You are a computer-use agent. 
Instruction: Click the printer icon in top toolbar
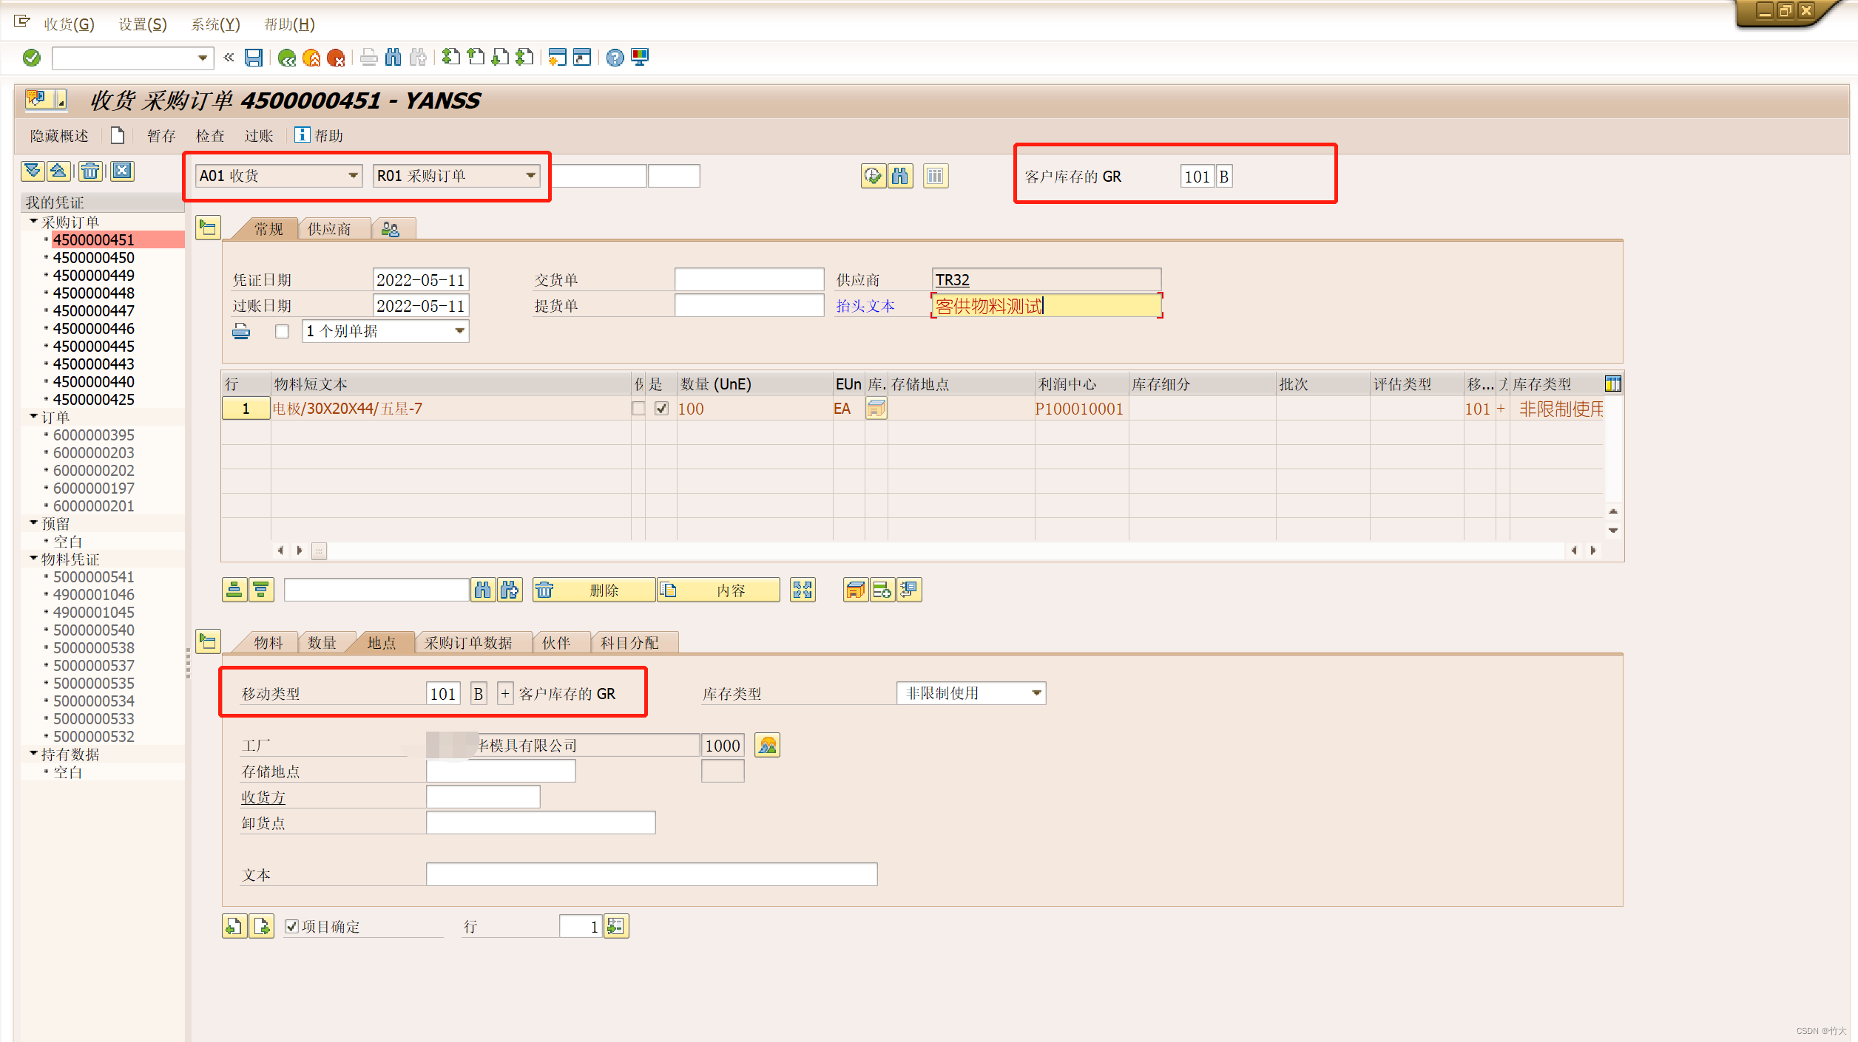coord(368,58)
